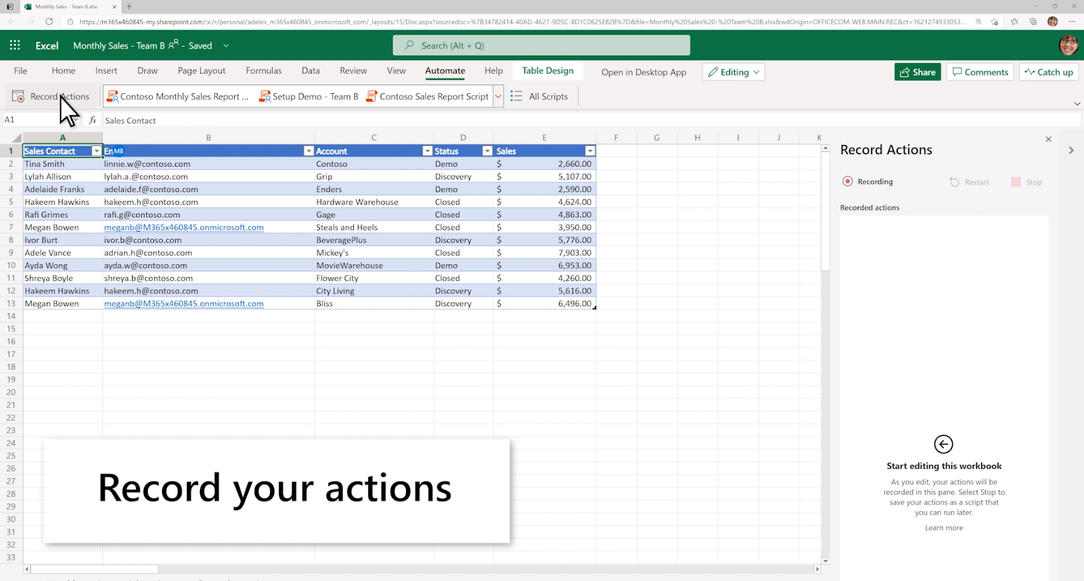1084x581 pixels.
Task: Open the Sales Contact filter dropdown
Action: 96,151
